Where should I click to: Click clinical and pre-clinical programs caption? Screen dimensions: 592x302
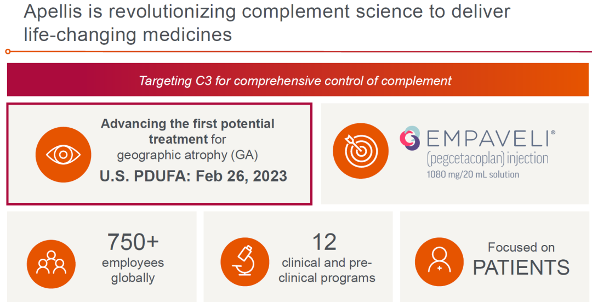click(x=327, y=270)
